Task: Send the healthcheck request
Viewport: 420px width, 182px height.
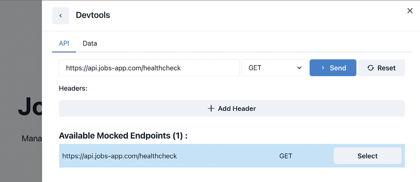Action: [x=333, y=68]
